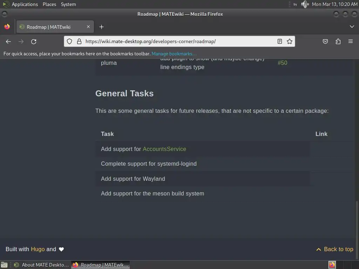Click the heart icon in the footer

coord(61,249)
